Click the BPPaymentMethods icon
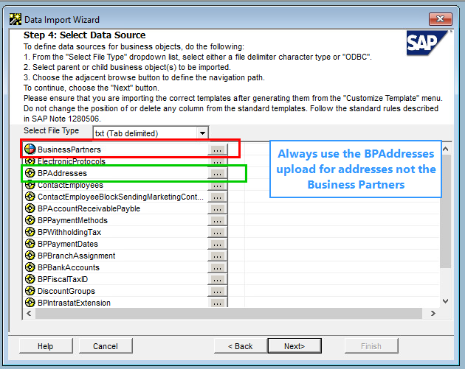Viewport: 465px width, 369px height. (x=30, y=220)
